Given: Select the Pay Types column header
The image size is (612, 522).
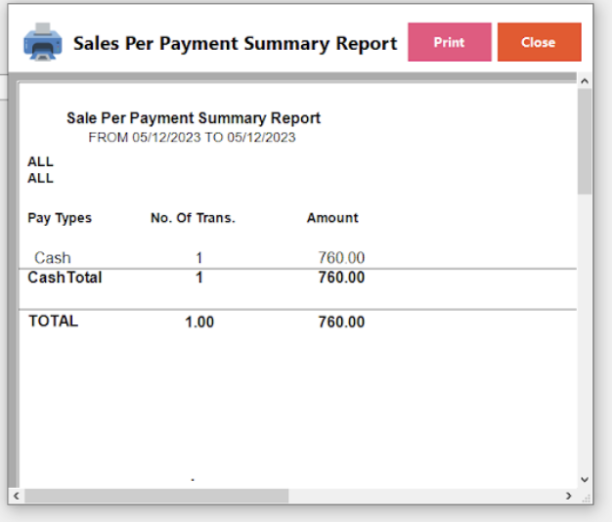Looking at the screenshot, I should tap(60, 218).
